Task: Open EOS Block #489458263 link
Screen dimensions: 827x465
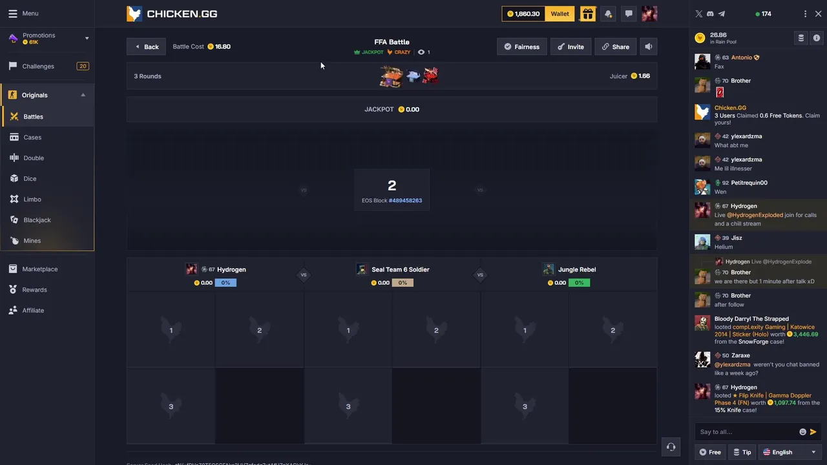Action: 405,201
